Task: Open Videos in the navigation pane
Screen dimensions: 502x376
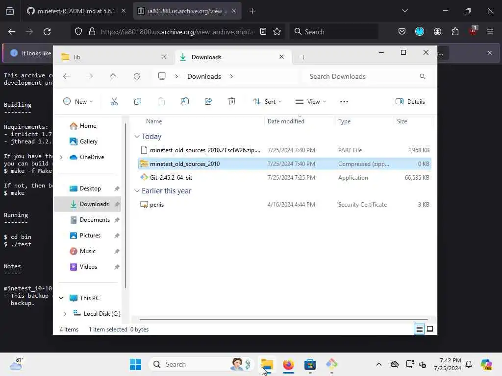Action: (87, 267)
